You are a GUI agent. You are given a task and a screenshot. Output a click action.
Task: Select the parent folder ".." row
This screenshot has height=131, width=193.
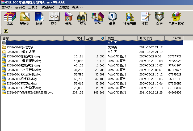tap(92, 43)
